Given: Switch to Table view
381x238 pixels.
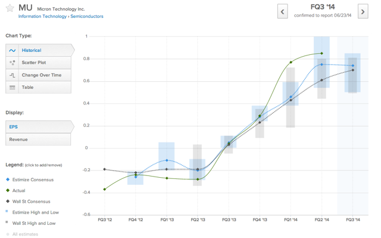Looking at the screenshot, I should click(x=38, y=87).
